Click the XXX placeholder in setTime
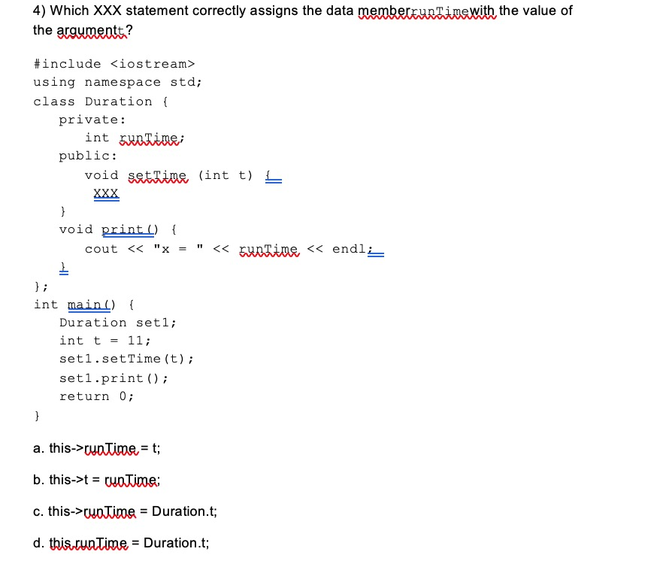 pyautogui.click(x=107, y=193)
